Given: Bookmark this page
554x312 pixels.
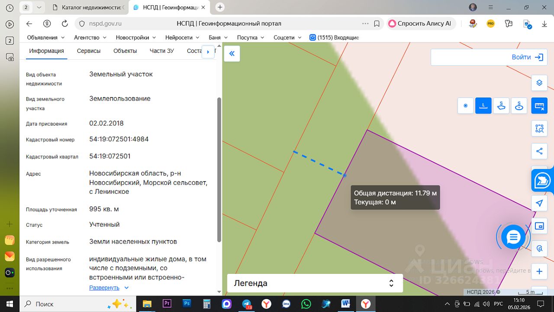Looking at the screenshot, I should tap(377, 24).
